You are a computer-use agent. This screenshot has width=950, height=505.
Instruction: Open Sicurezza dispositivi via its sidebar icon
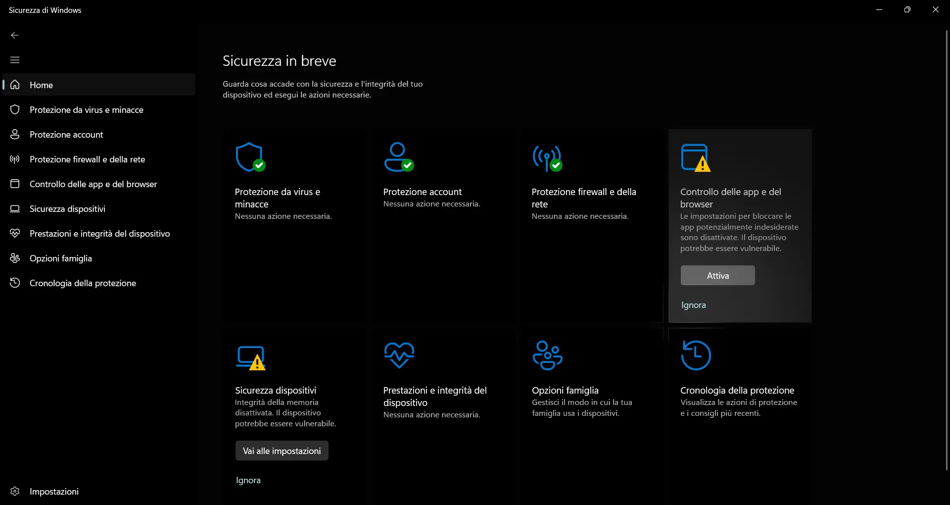pos(15,208)
